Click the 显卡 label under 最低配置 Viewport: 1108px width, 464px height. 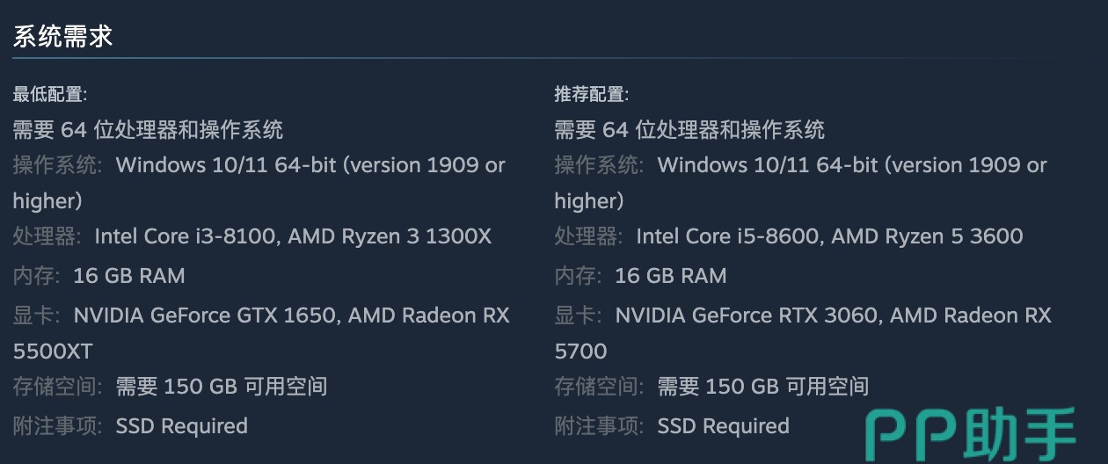36,315
